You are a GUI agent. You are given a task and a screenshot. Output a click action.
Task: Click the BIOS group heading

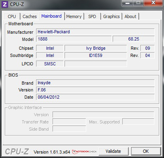[13, 75]
